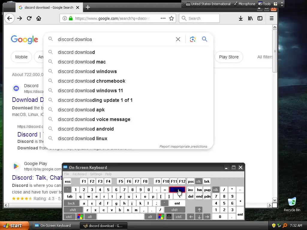Bookmark this page with the star
307x230 pixels.
171,18
